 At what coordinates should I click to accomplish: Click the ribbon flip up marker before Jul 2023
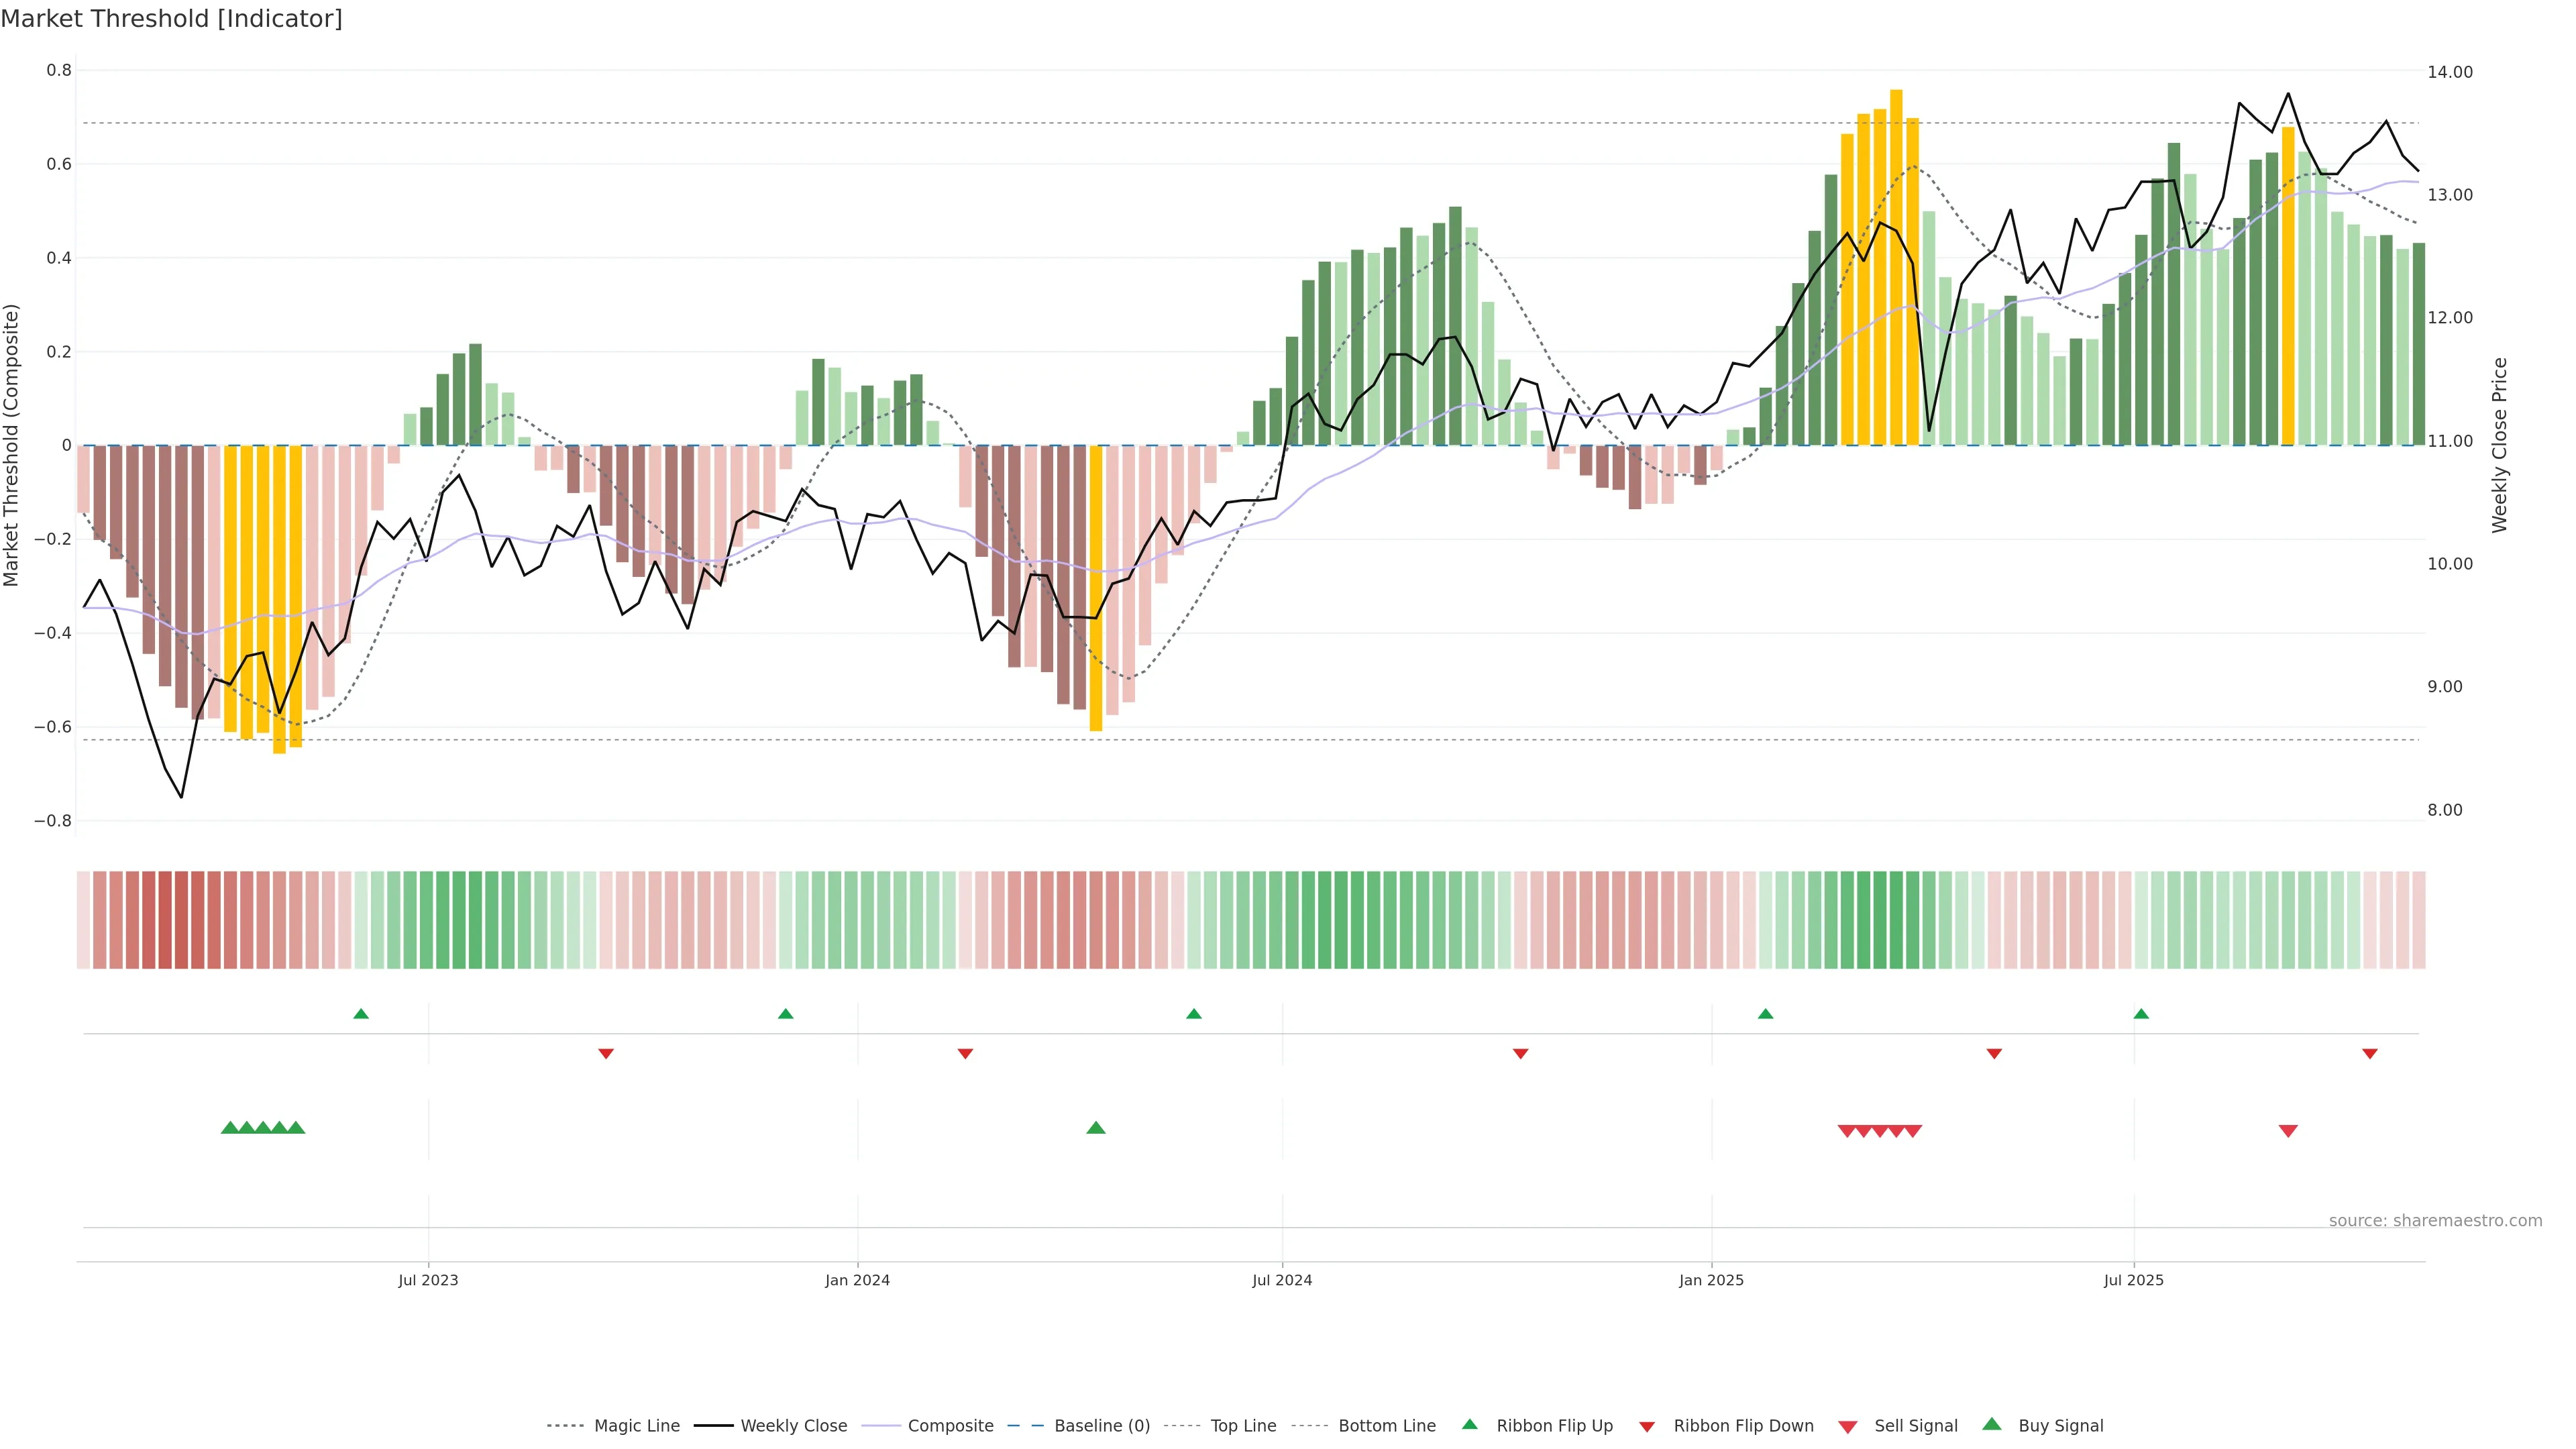(x=361, y=1014)
